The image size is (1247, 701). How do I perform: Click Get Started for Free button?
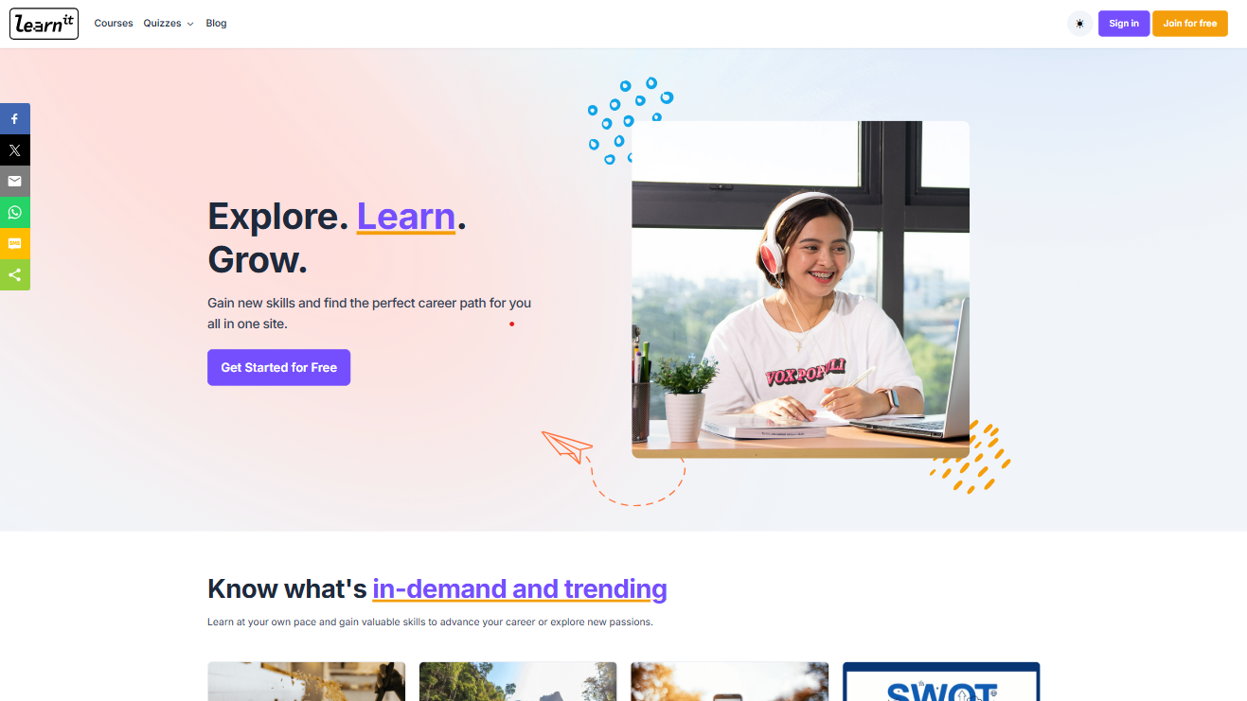click(278, 368)
